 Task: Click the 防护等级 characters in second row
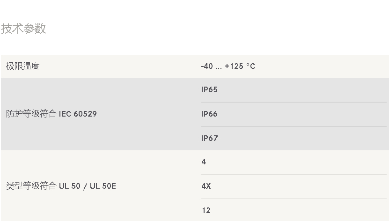22,114
